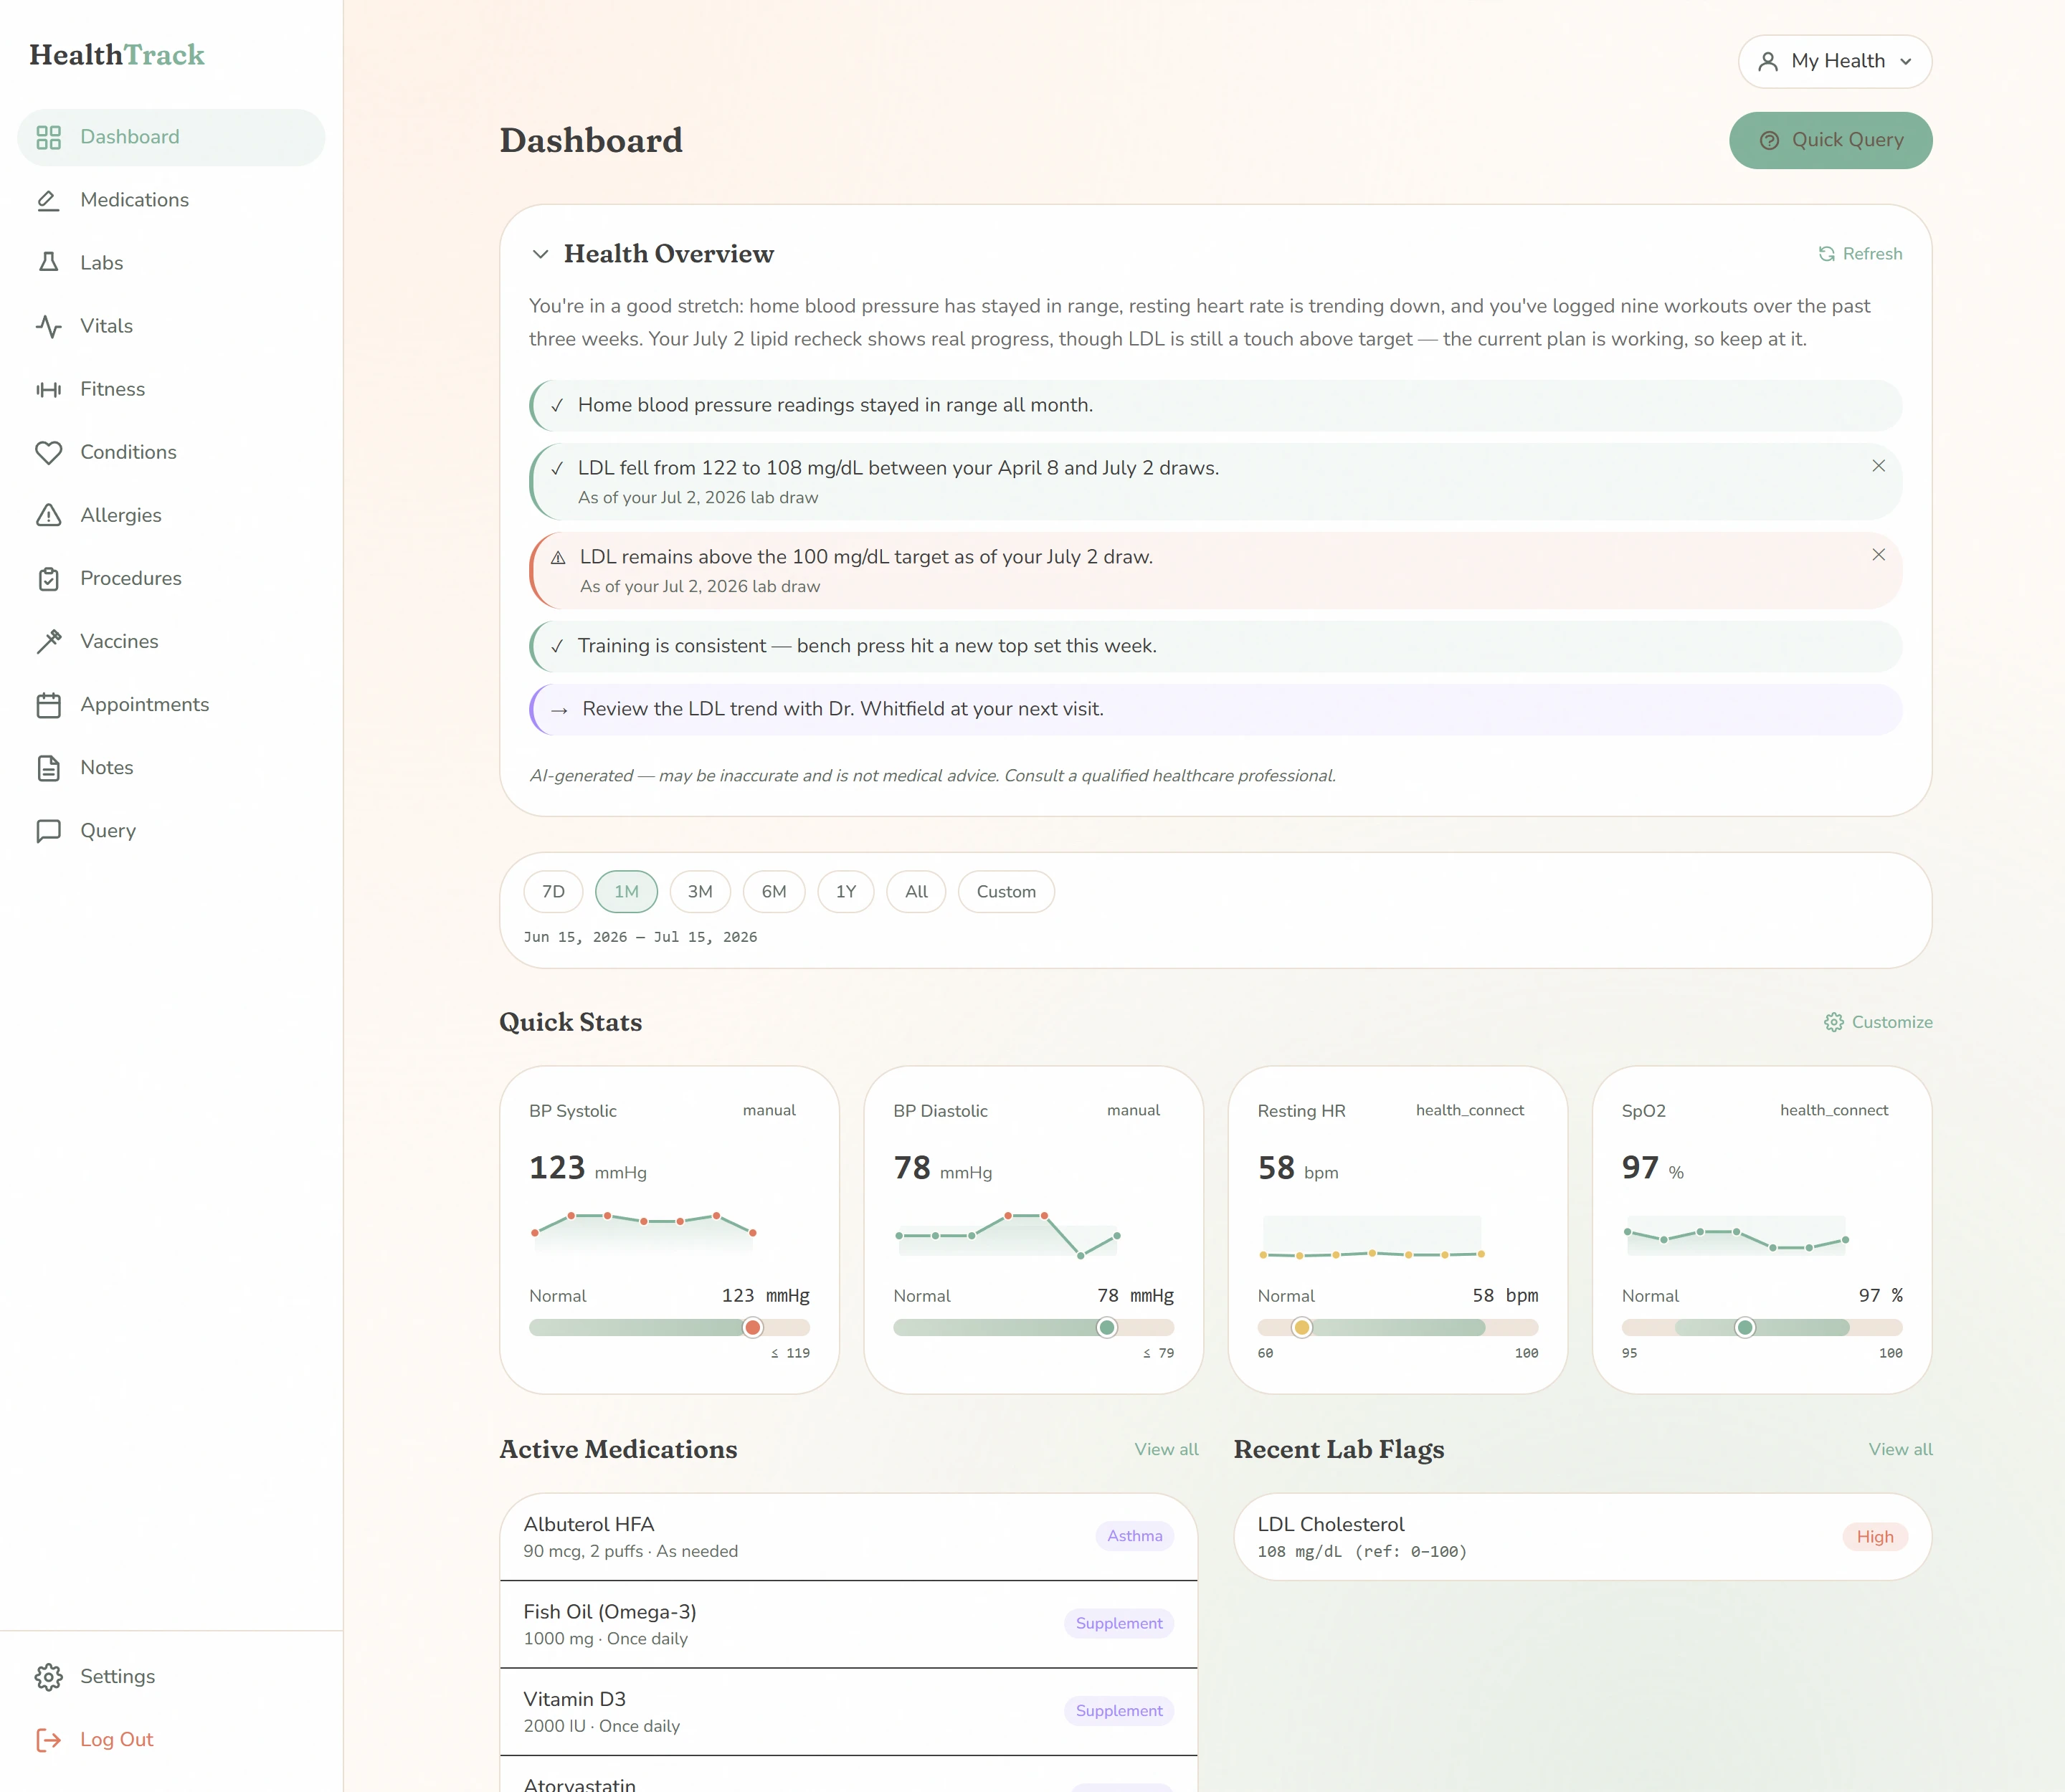Click the Vitals pulse icon
This screenshot has width=2065, height=1792.
[48, 326]
